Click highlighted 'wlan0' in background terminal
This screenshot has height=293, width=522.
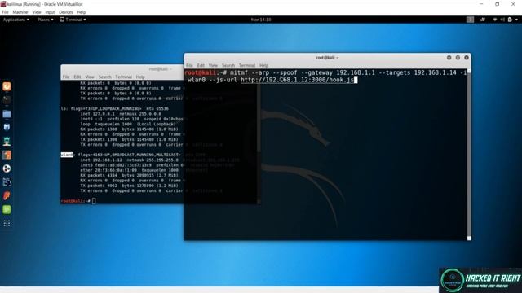[x=67, y=155]
